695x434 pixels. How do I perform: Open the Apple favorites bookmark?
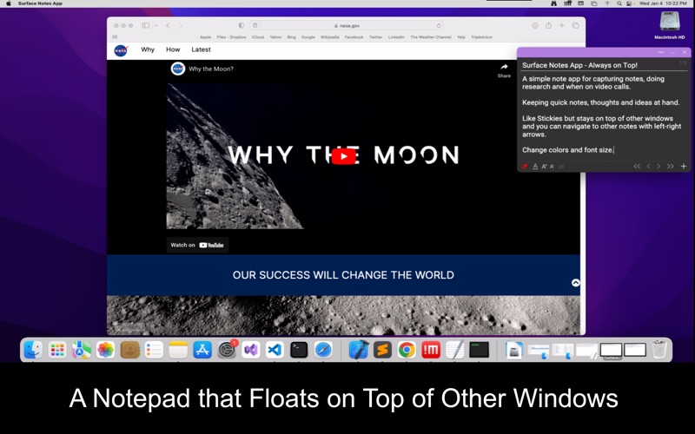pos(205,37)
